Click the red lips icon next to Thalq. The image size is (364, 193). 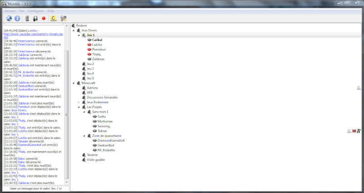click(89, 54)
